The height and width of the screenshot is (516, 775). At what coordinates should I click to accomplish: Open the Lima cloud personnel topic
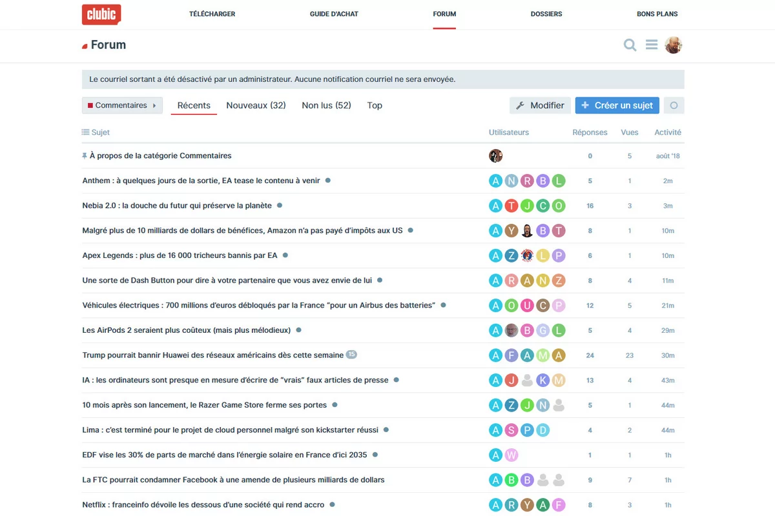pyautogui.click(x=230, y=430)
